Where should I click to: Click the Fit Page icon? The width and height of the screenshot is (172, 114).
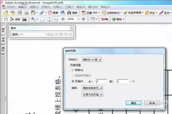pyautogui.click(x=49, y=19)
